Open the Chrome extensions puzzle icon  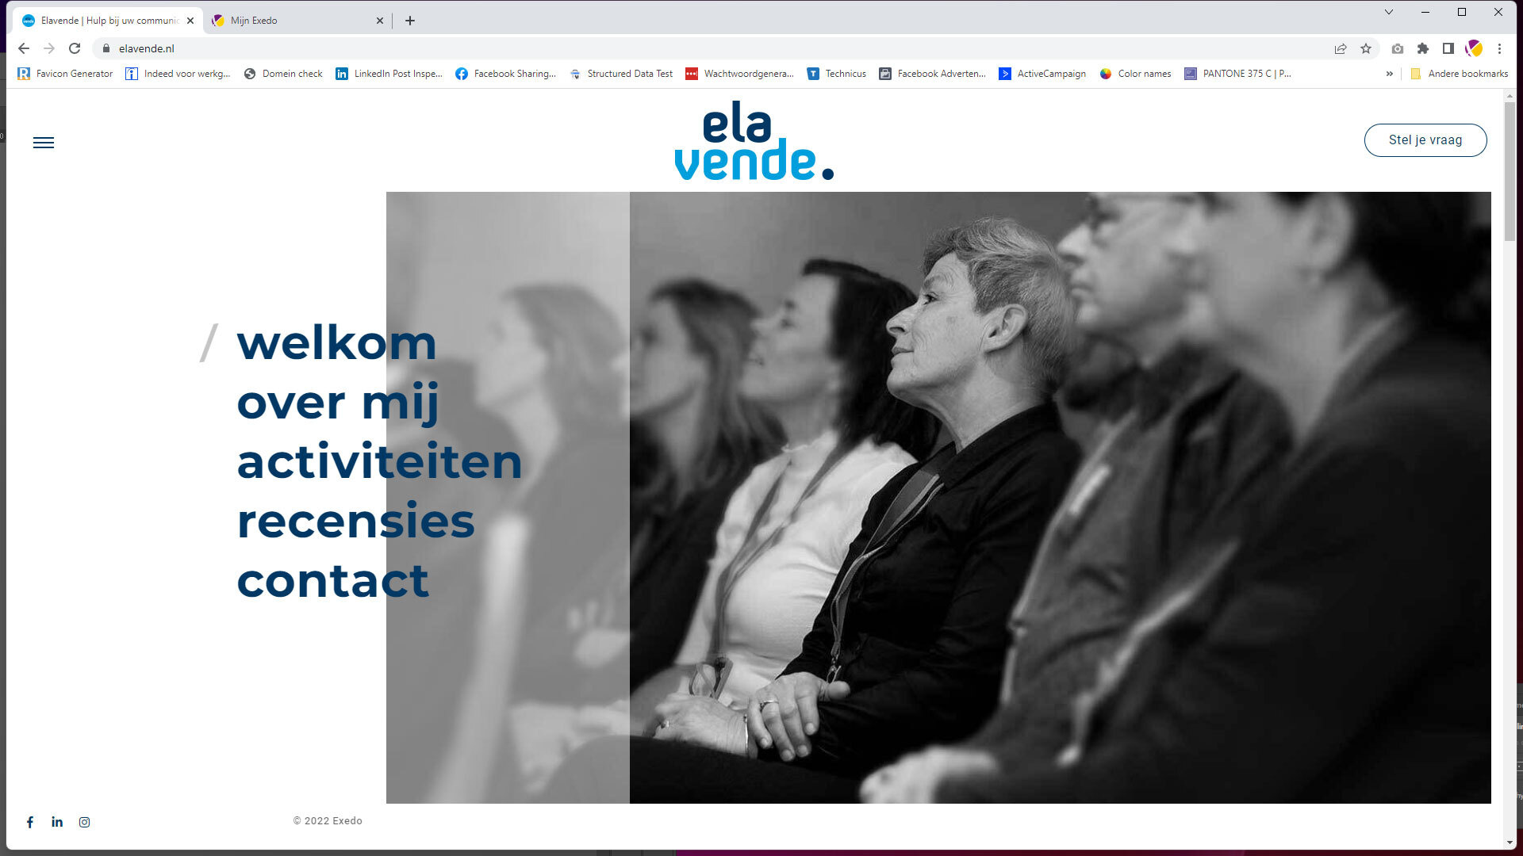[x=1423, y=48]
